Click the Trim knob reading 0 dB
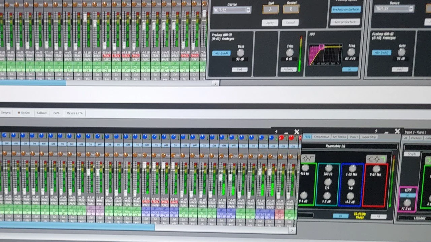The height and width of the screenshot is (242, 431). (290, 52)
